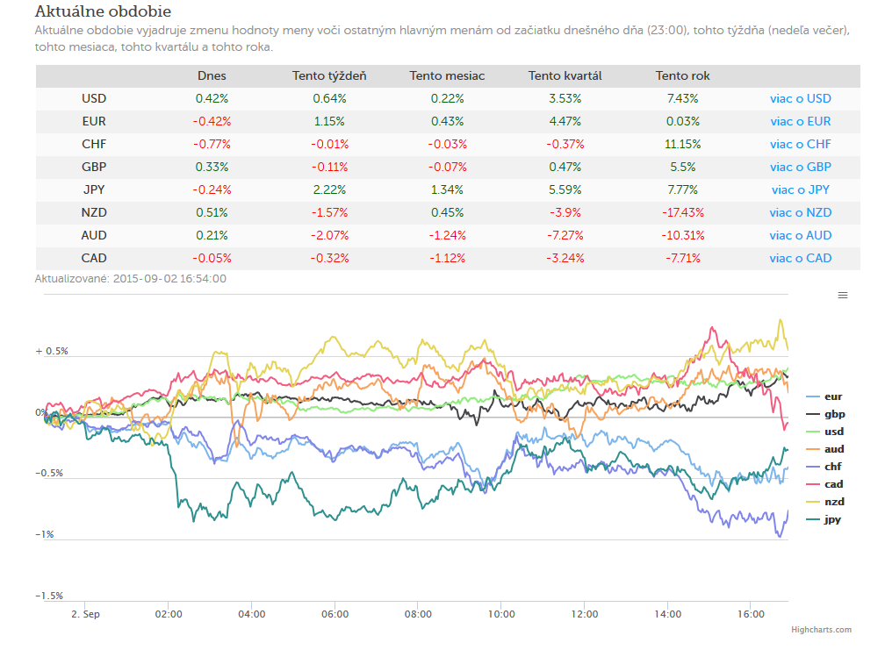Image resolution: width=885 pixels, height=657 pixels.
Task: Open the 'viac o USD' link
Action: [801, 99]
